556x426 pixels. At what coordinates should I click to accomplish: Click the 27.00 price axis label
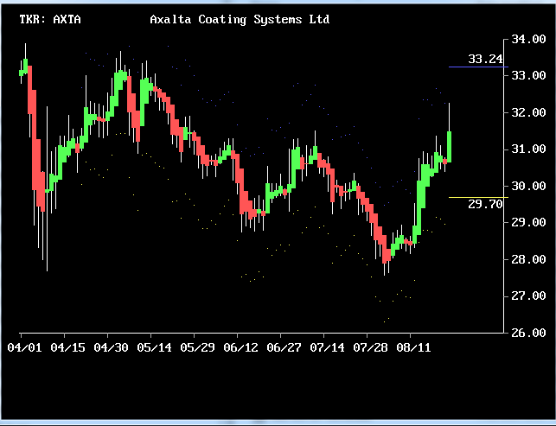pos(528,296)
